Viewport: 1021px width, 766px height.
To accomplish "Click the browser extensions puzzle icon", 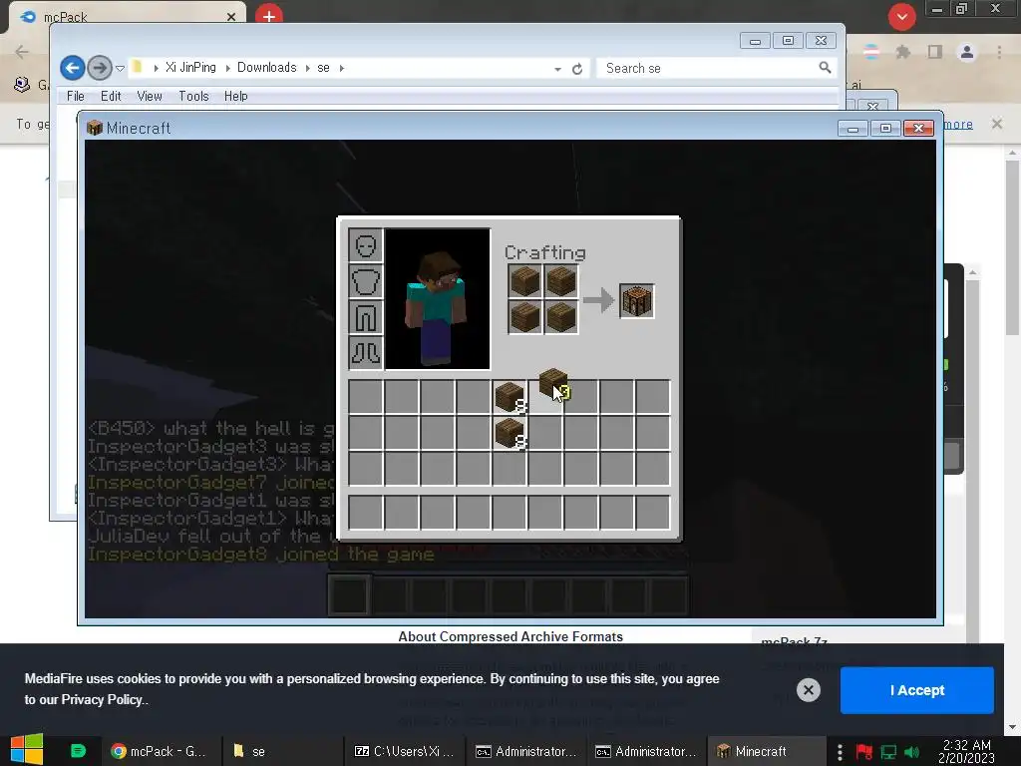I will tap(902, 52).
